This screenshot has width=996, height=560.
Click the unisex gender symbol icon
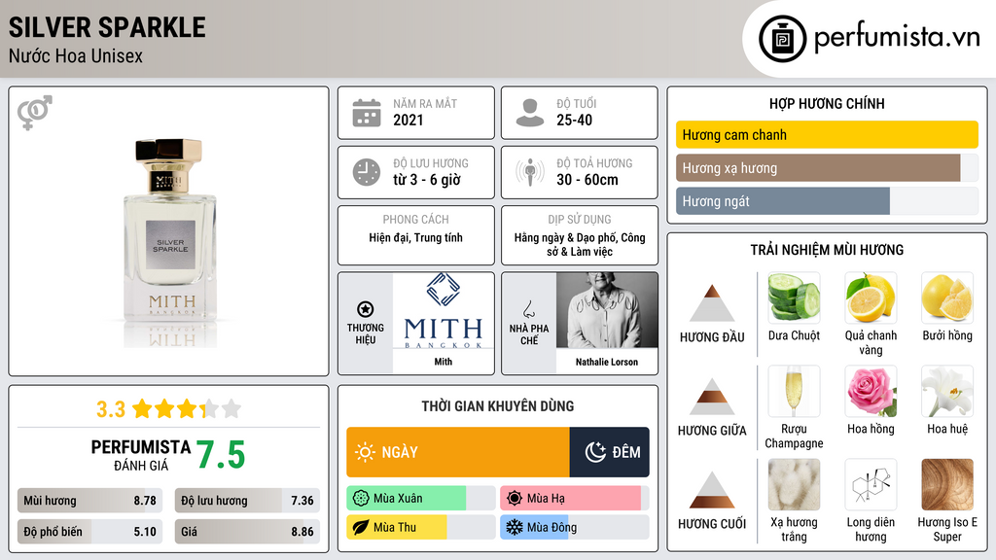(34, 113)
